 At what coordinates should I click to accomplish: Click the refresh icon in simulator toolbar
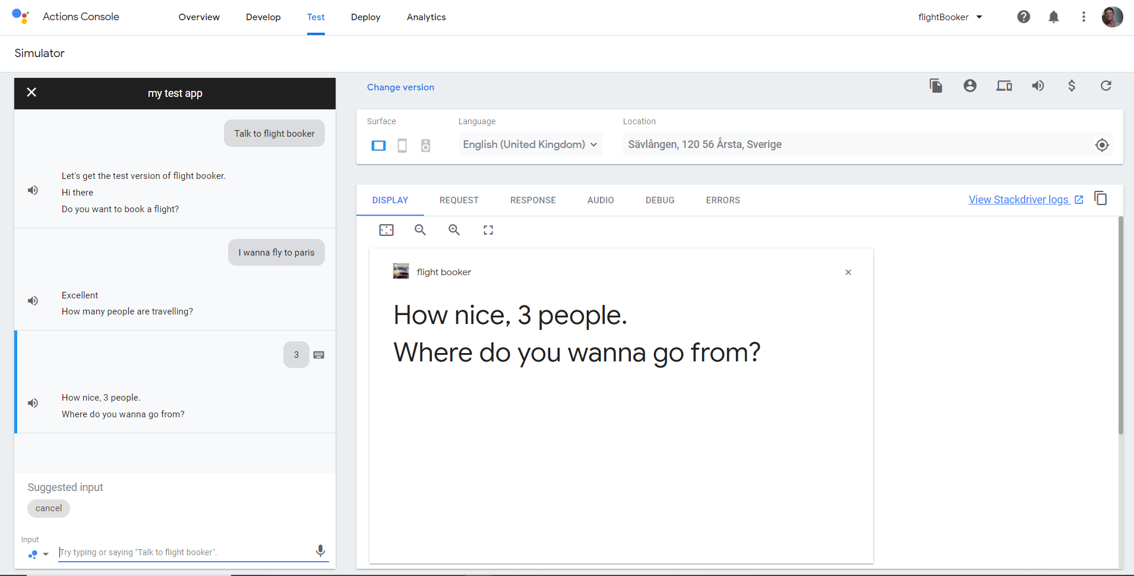[1105, 86]
